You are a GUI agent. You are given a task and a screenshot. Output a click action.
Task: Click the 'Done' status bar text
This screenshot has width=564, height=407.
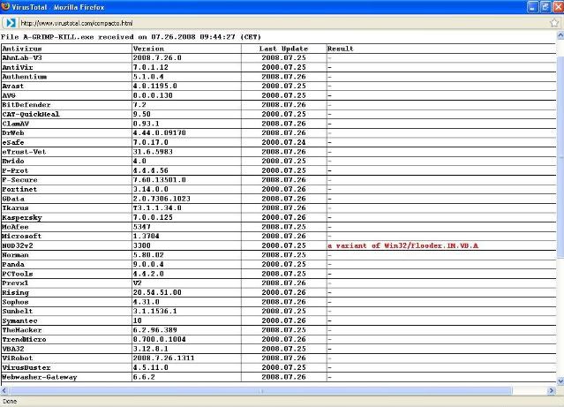(10, 401)
